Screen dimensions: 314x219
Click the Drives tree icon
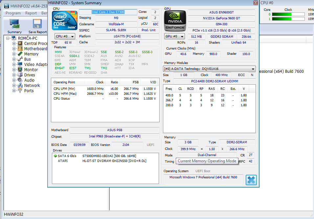coord(20,75)
